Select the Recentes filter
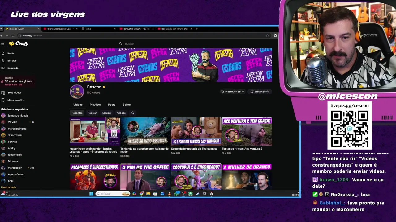Image resolution: width=396 pixels, height=222 pixels. pyautogui.click(x=77, y=113)
